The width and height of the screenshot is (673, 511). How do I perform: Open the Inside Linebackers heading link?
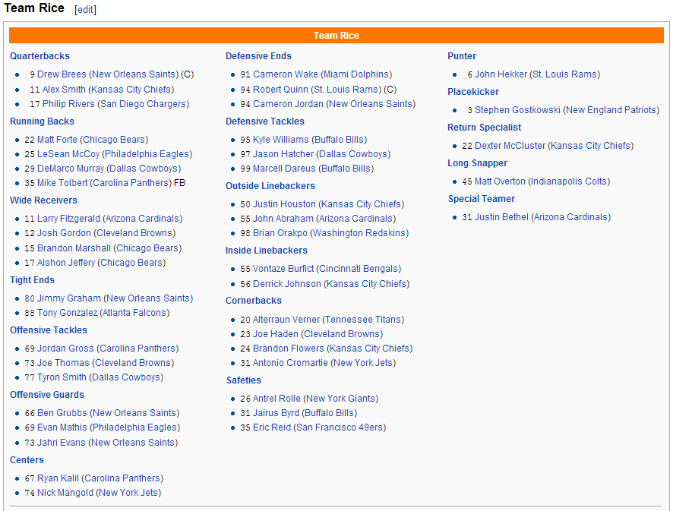(267, 251)
